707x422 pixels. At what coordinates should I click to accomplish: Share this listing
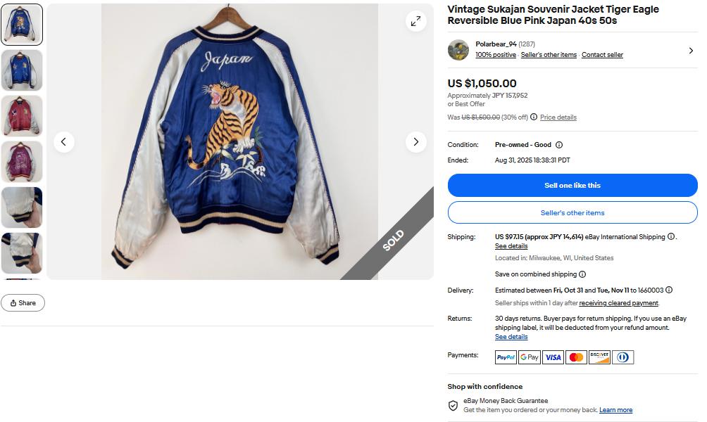tap(23, 303)
